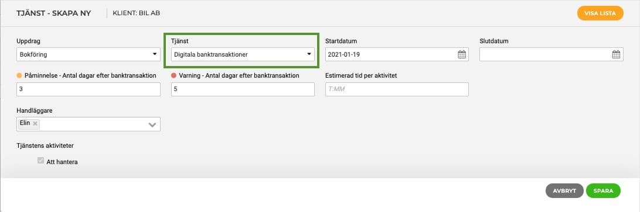Click the orange Påminnelse indicator dot

tap(19, 76)
